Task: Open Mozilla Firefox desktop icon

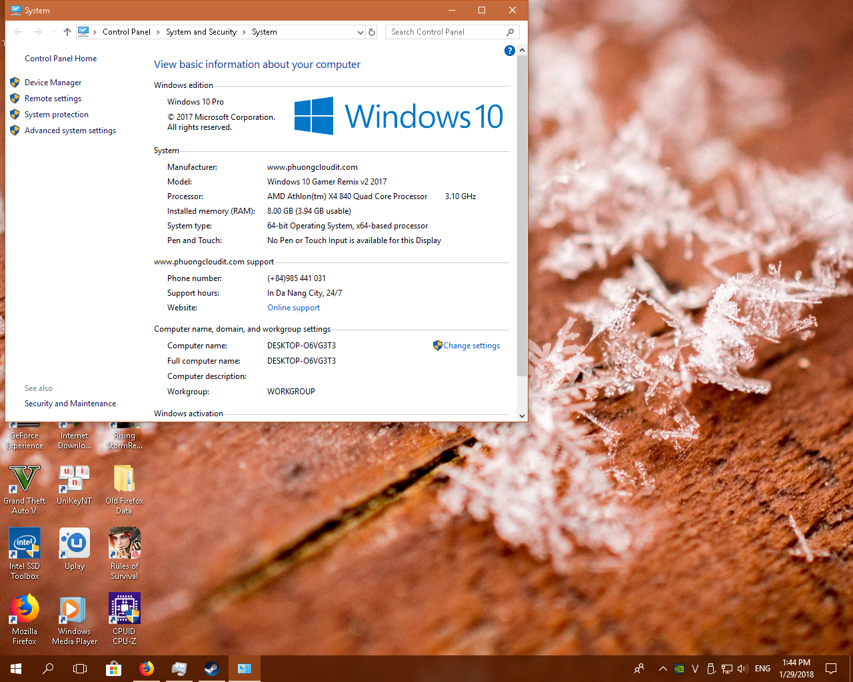Action: (x=25, y=619)
